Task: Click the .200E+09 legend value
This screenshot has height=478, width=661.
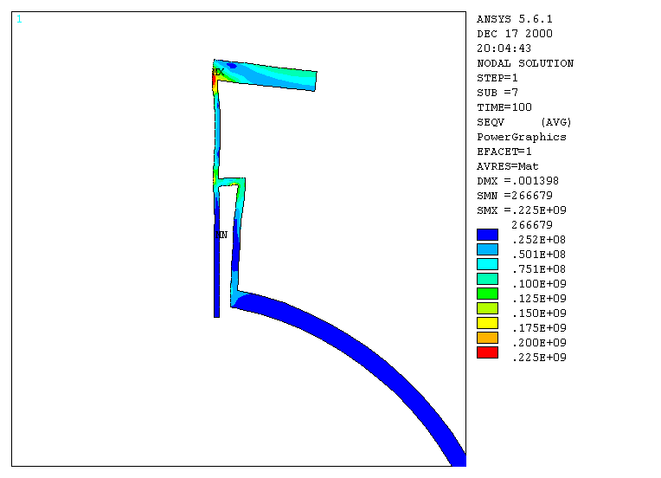Action: click(x=539, y=343)
